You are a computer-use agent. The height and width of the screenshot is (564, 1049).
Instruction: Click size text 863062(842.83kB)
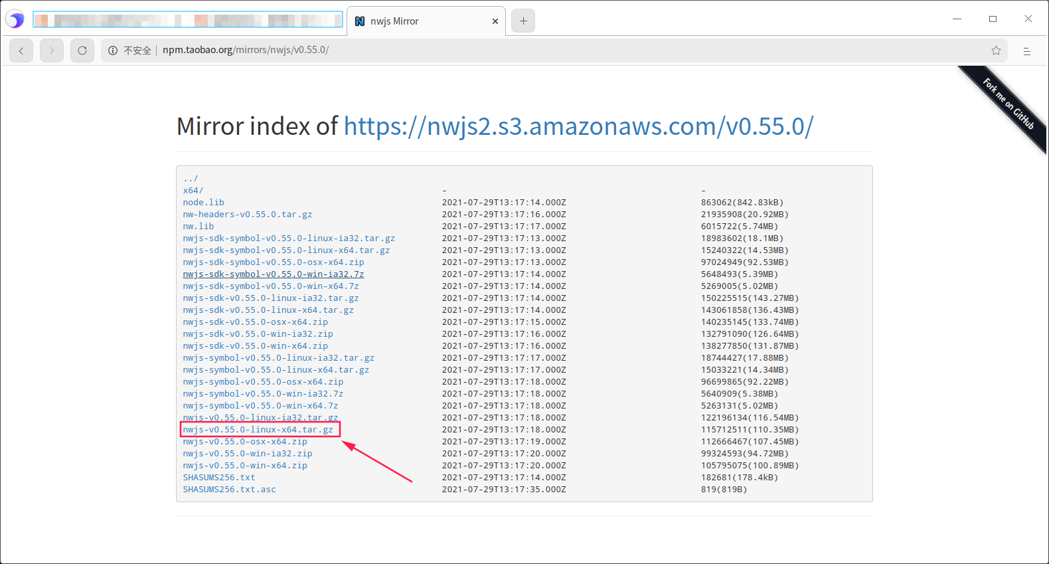(742, 202)
